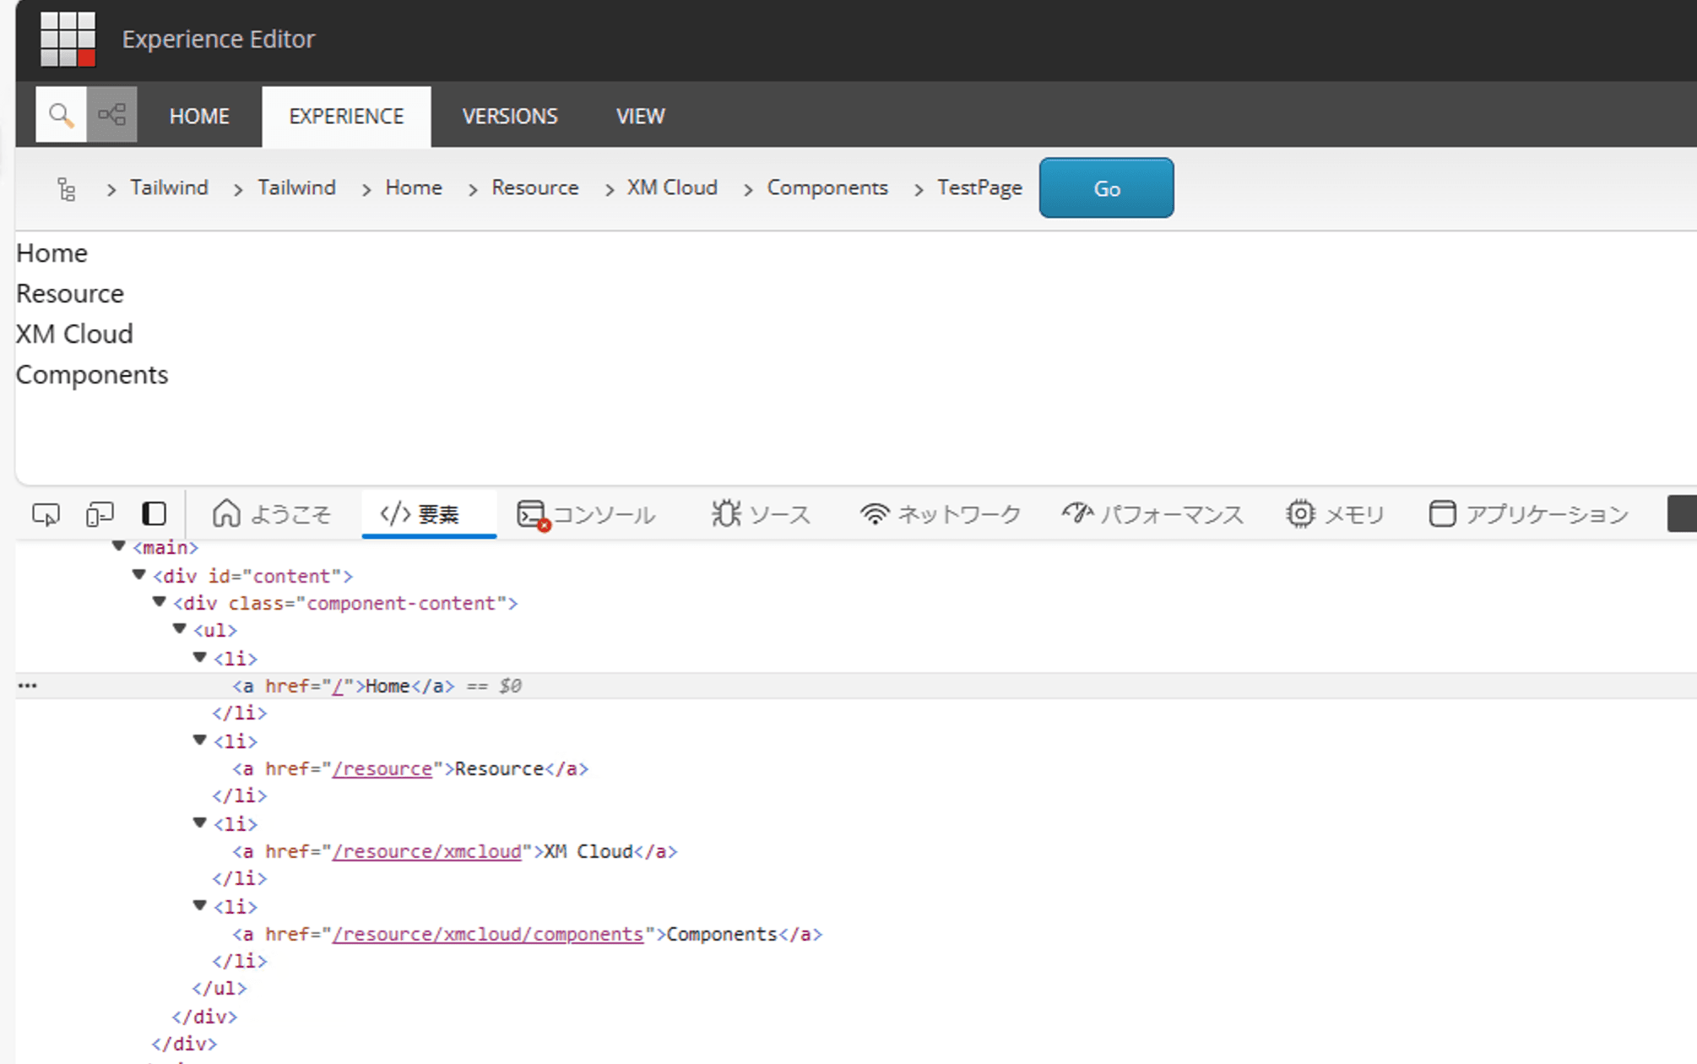Collapse the ul element triangle
Screen dimensions: 1697x1064
180,630
